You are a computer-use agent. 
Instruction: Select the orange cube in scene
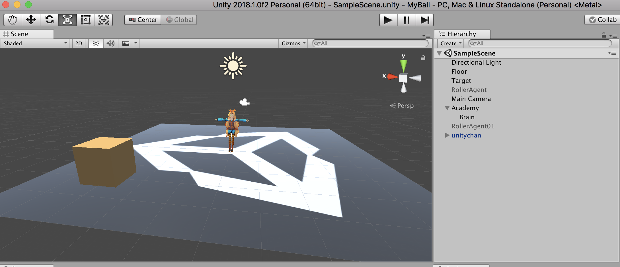click(104, 162)
